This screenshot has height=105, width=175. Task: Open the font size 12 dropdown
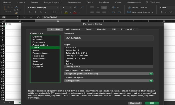70,8
